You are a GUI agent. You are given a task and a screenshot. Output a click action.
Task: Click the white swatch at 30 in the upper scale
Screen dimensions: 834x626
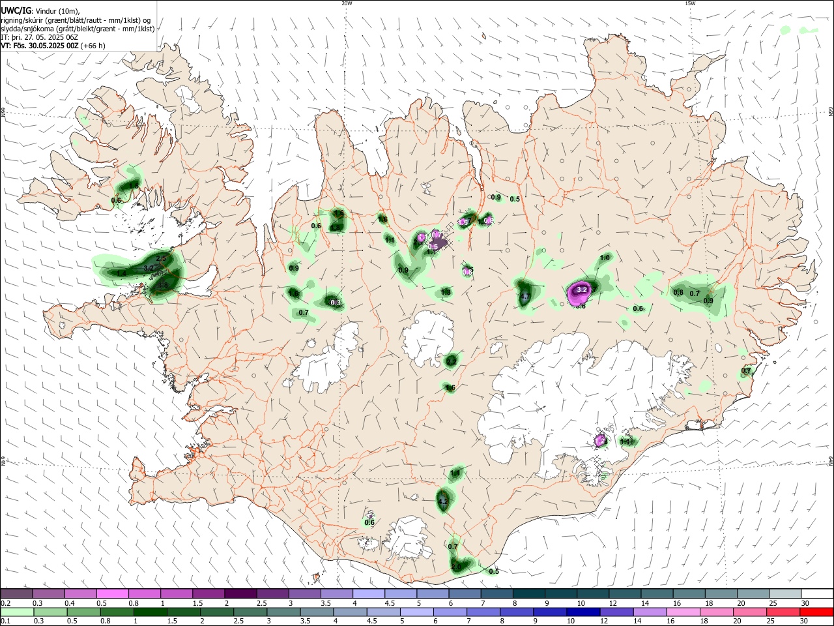(817, 594)
